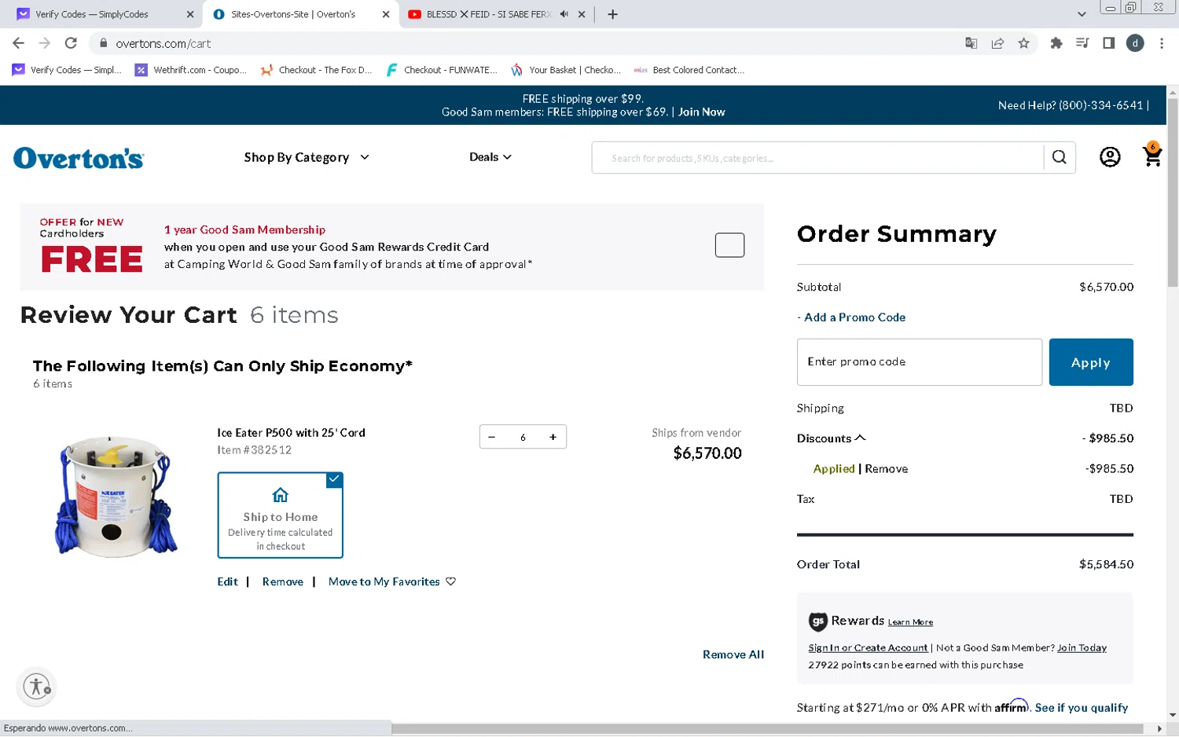Open the Deals dropdown

coord(490,157)
